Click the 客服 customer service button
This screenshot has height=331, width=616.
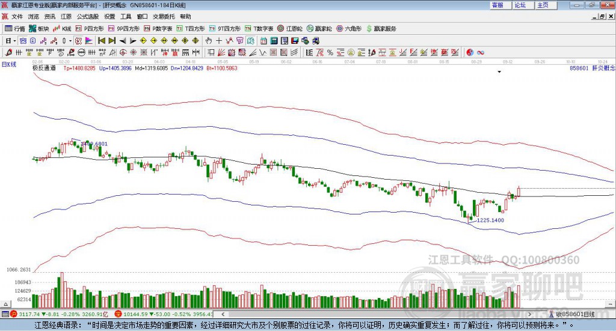click(x=500, y=5)
